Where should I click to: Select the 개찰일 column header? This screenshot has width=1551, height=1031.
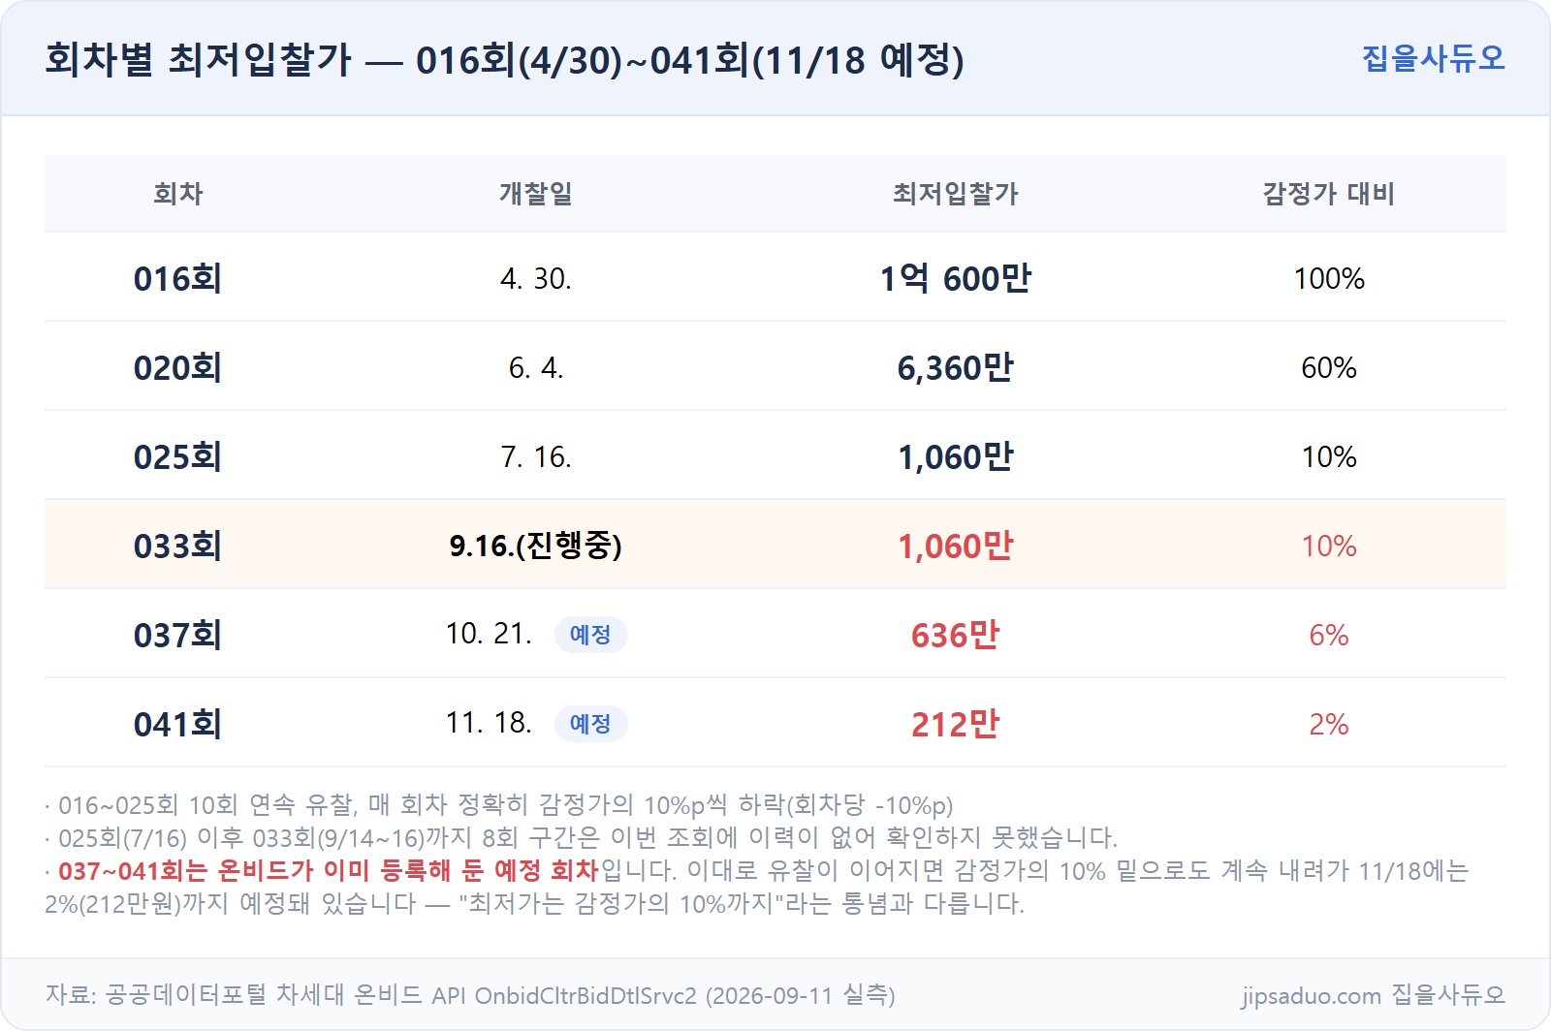pos(536,194)
